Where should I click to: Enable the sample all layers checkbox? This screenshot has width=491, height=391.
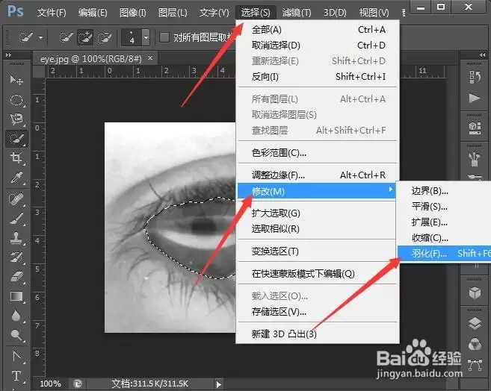pos(164,37)
